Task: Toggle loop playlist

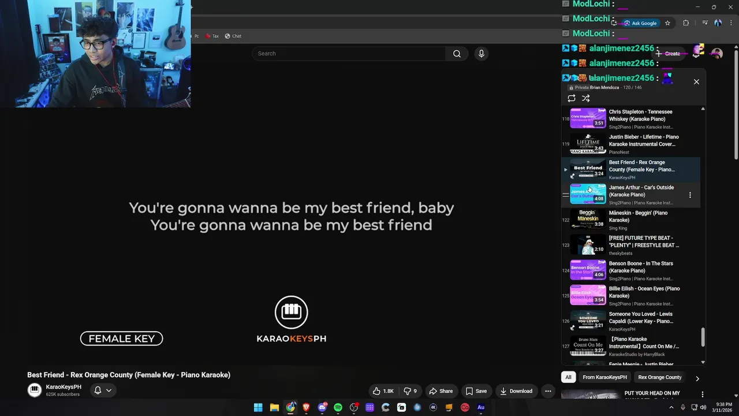Action: (572, 98)
